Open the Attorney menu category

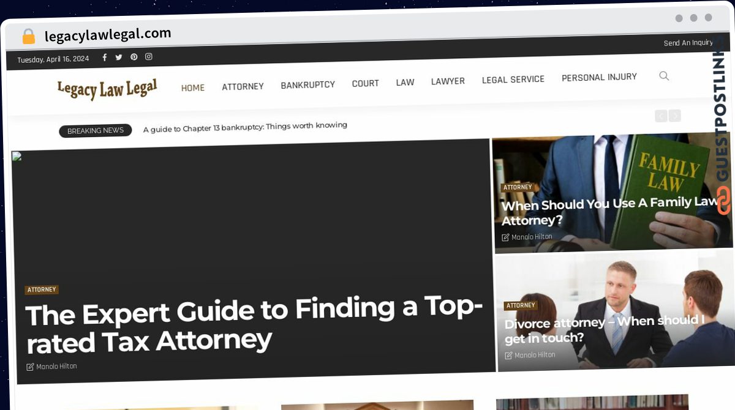[243, 86]
